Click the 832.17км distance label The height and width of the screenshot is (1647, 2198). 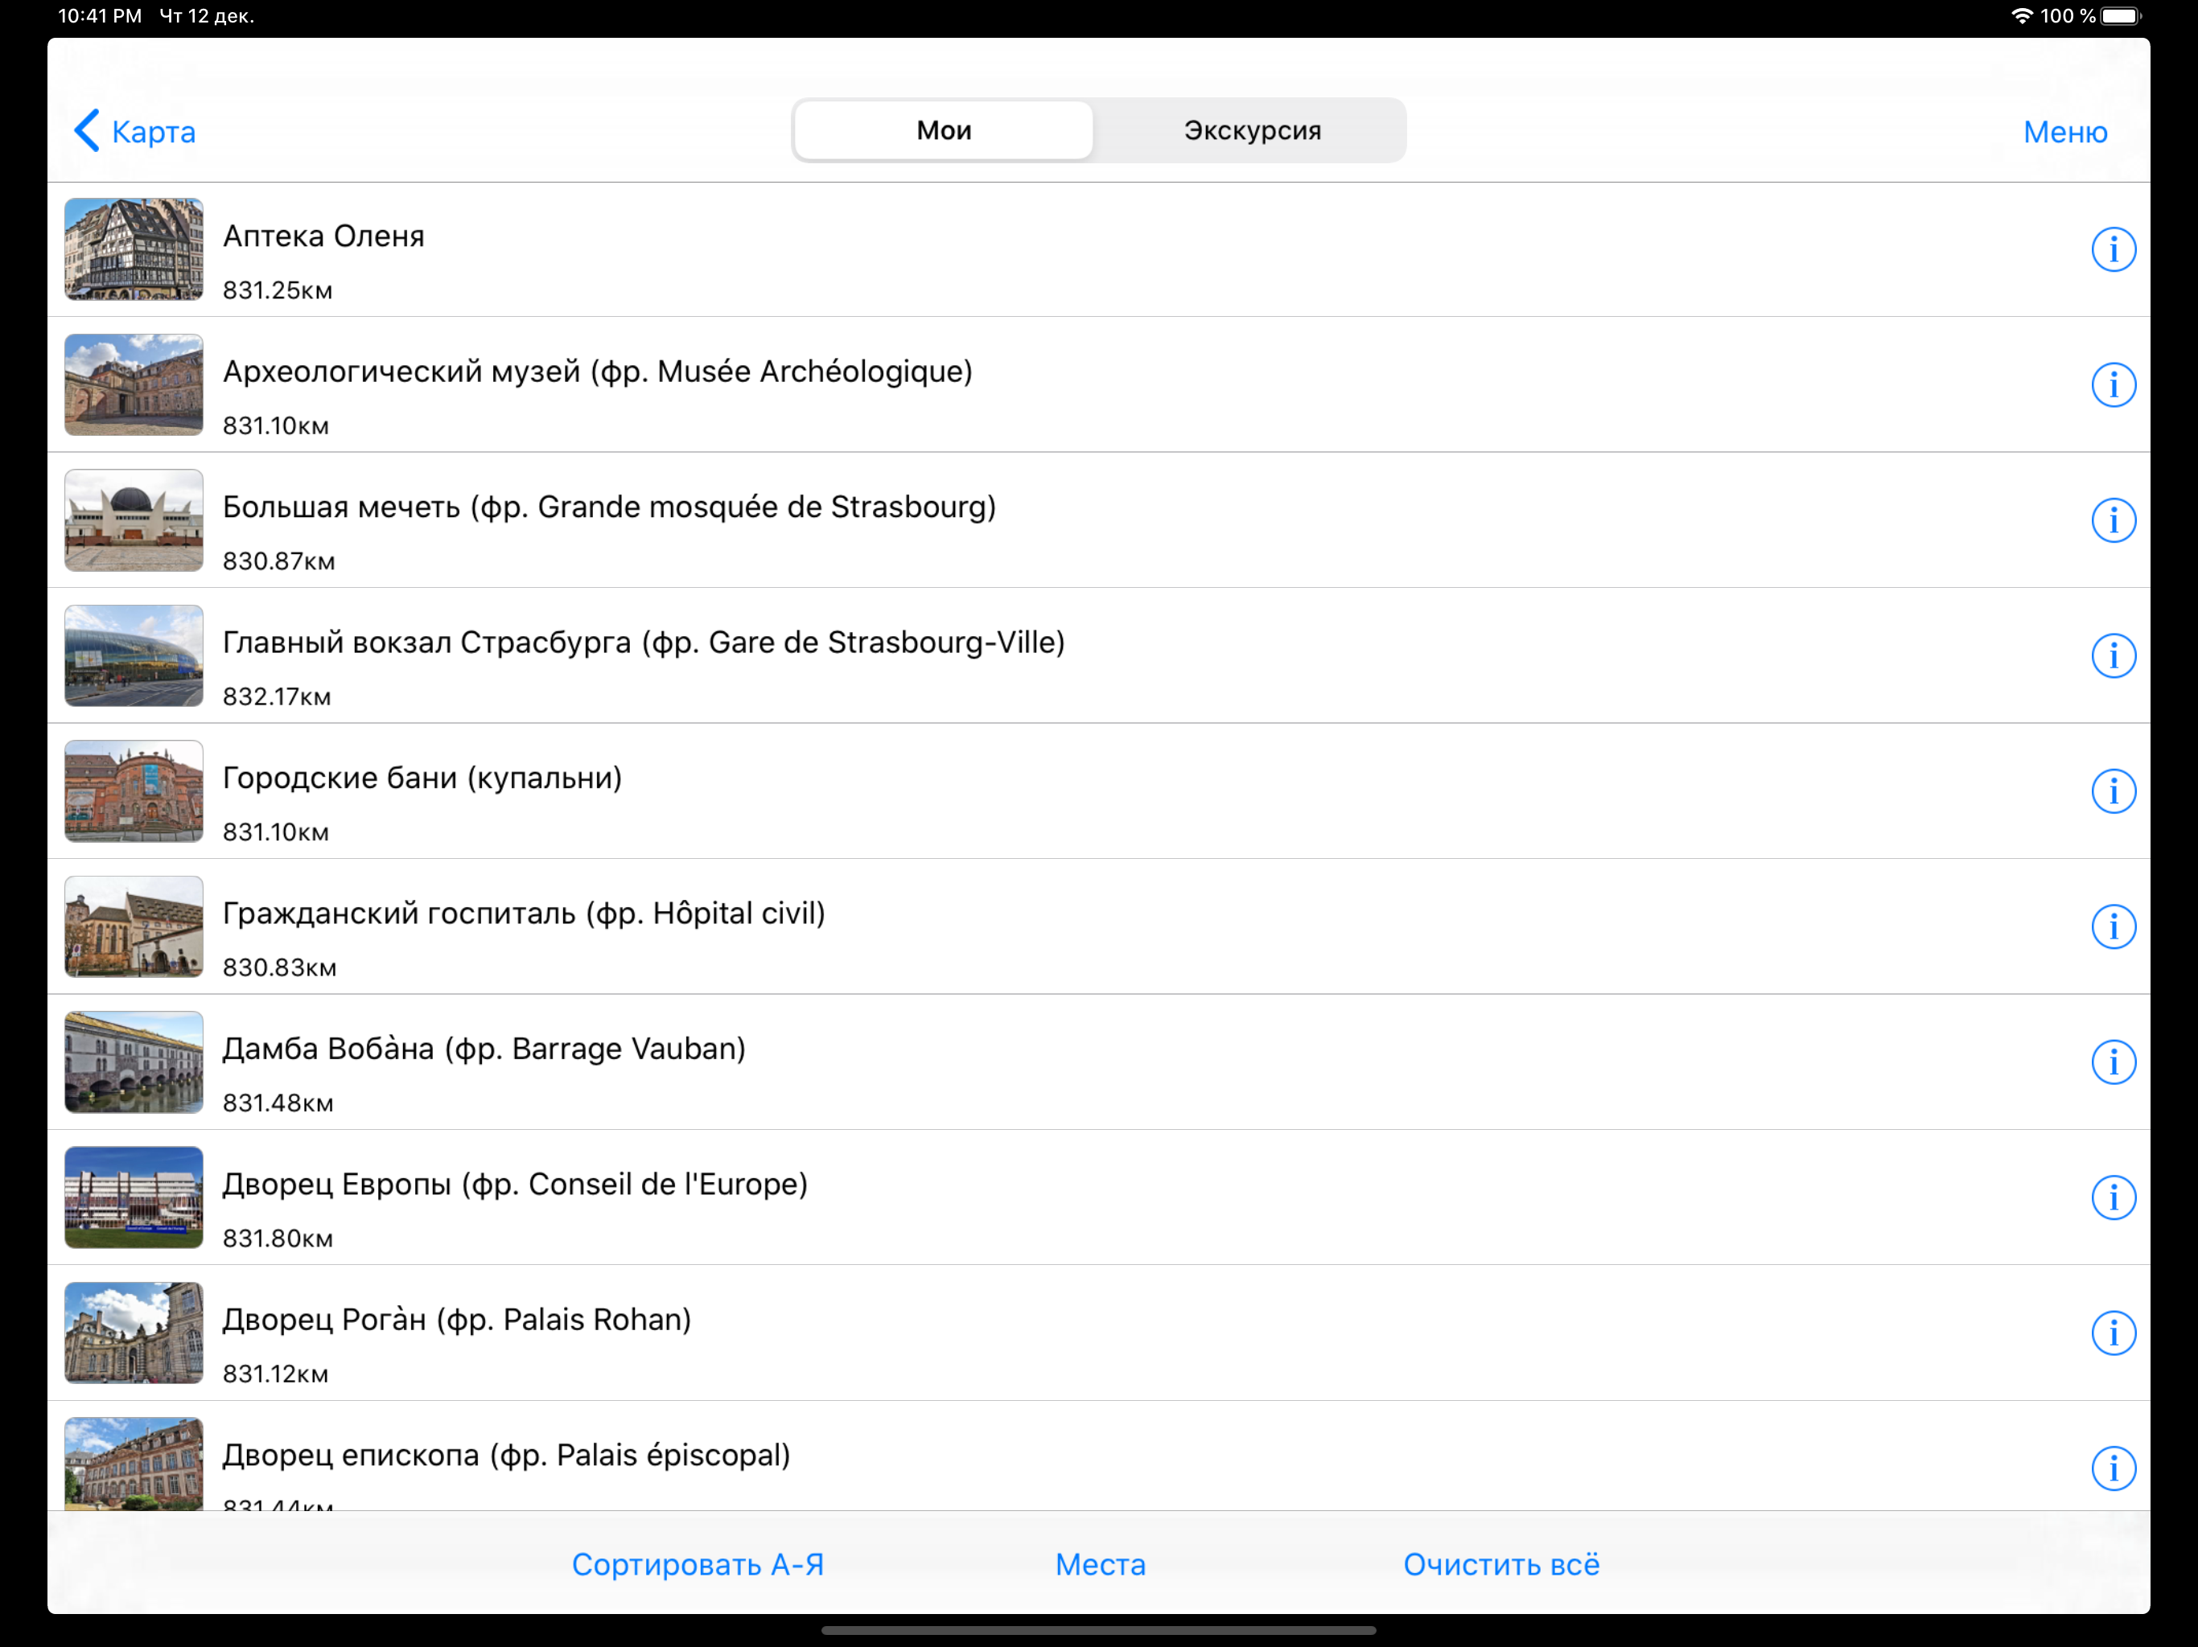(x=276, y=697)
